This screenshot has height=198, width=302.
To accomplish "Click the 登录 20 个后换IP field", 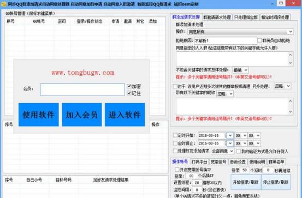I will pos(191,176).
